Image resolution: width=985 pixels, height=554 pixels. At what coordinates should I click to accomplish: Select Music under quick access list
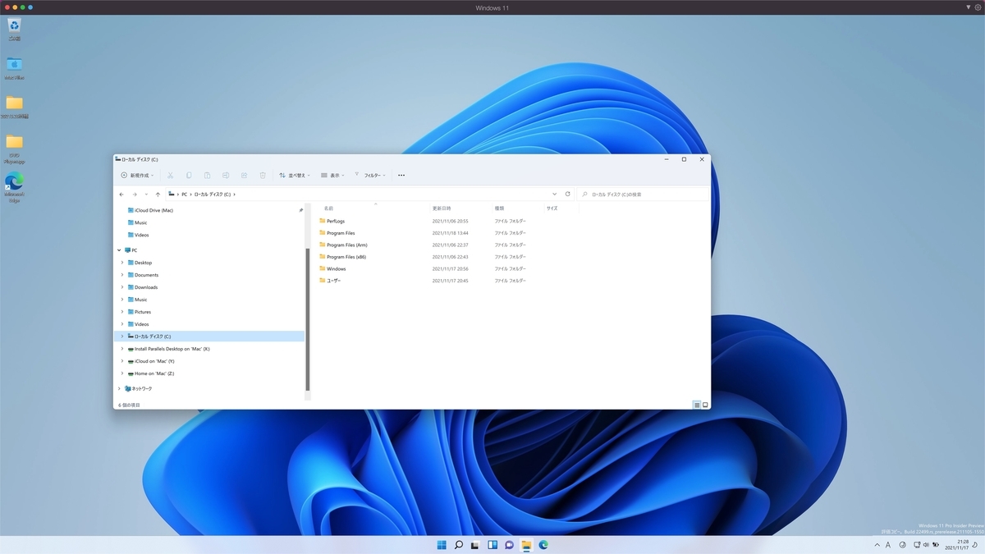click(140, 222)
